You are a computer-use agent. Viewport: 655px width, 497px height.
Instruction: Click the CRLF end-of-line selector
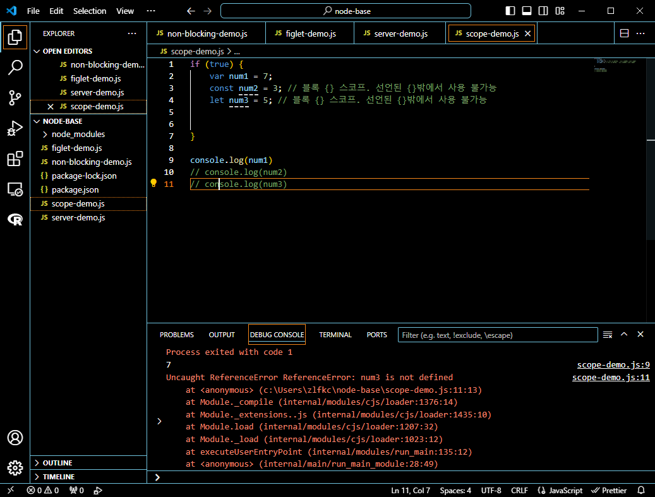519,490
